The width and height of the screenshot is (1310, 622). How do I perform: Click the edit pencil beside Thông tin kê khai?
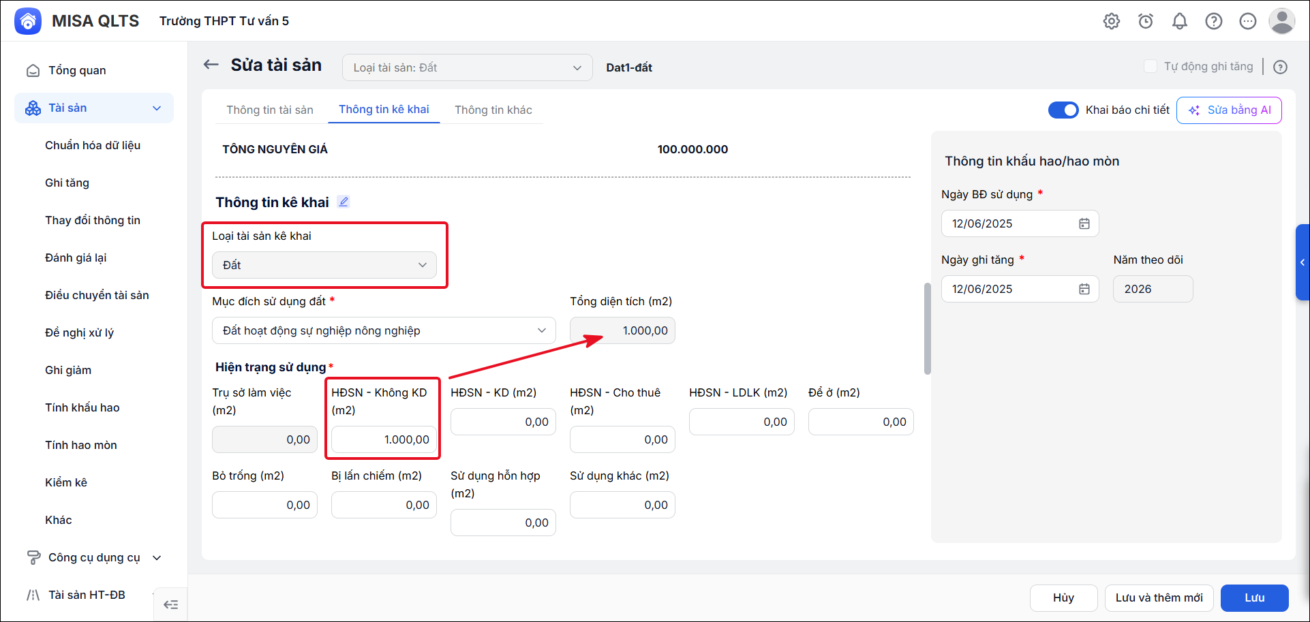344,202
